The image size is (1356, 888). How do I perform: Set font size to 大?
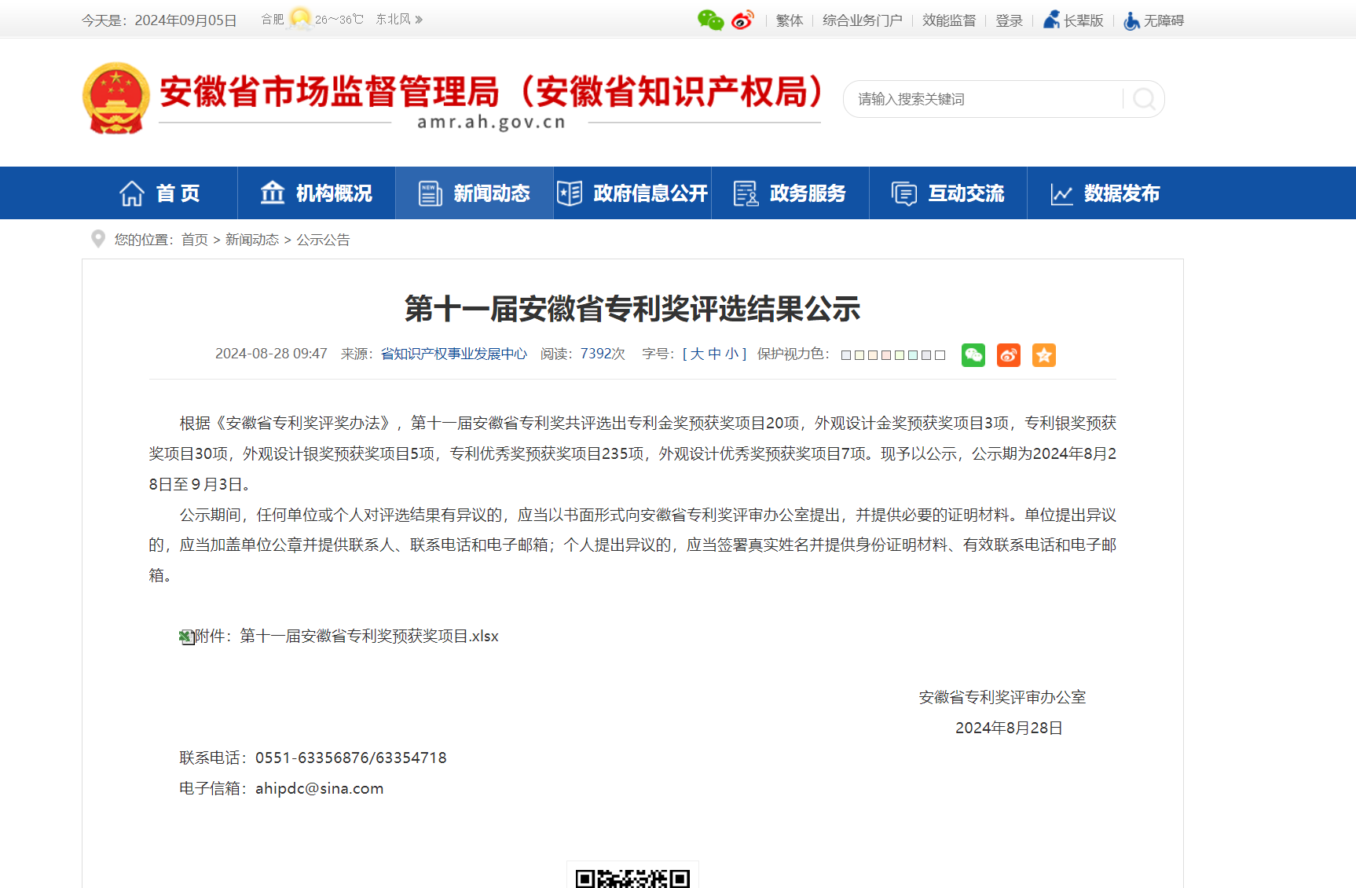[x=697, y=354]
